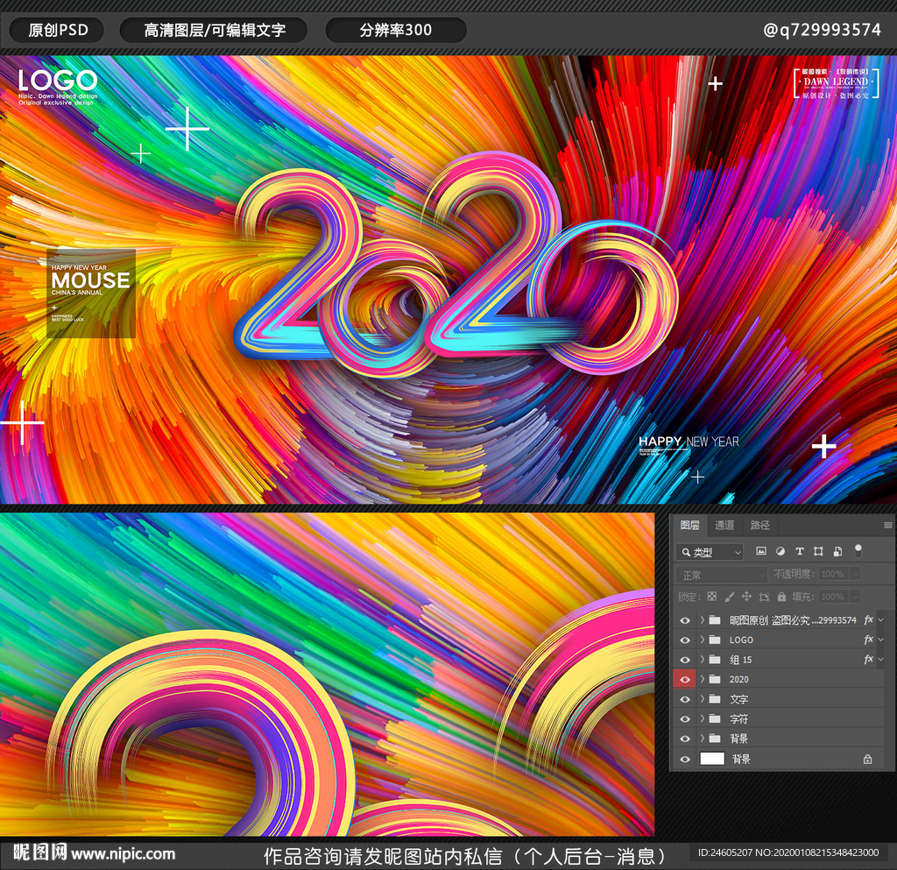Expand the 字符 layer group

point(703,719)
